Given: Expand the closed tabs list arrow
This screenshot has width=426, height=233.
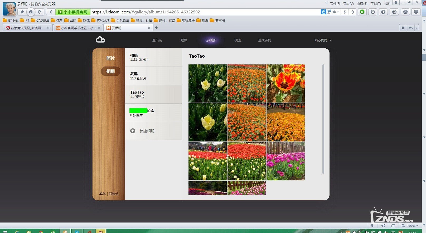Looking at the screenshot, I should (417, 28).
